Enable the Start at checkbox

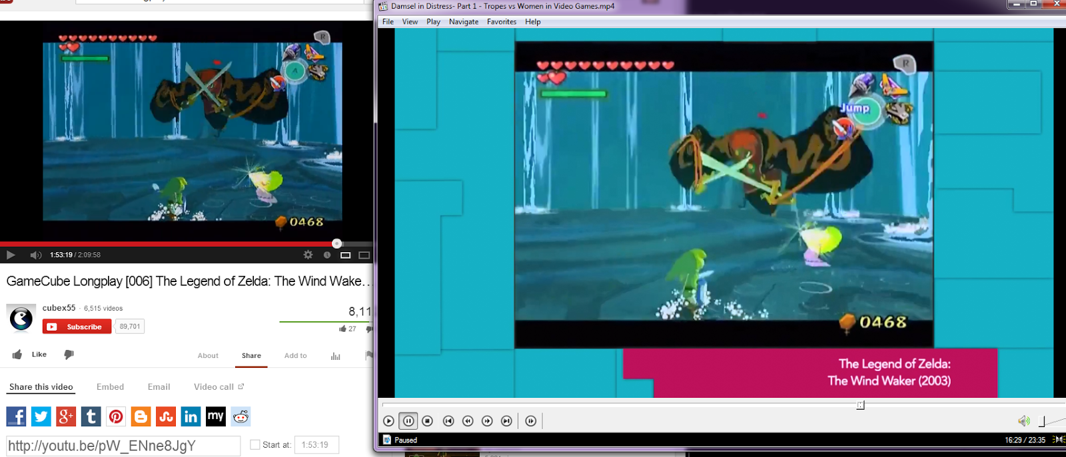pos(255,444)
